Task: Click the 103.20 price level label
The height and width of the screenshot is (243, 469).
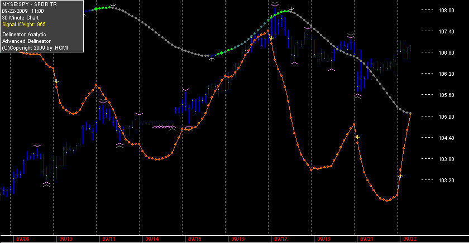Action: [446, 181]
